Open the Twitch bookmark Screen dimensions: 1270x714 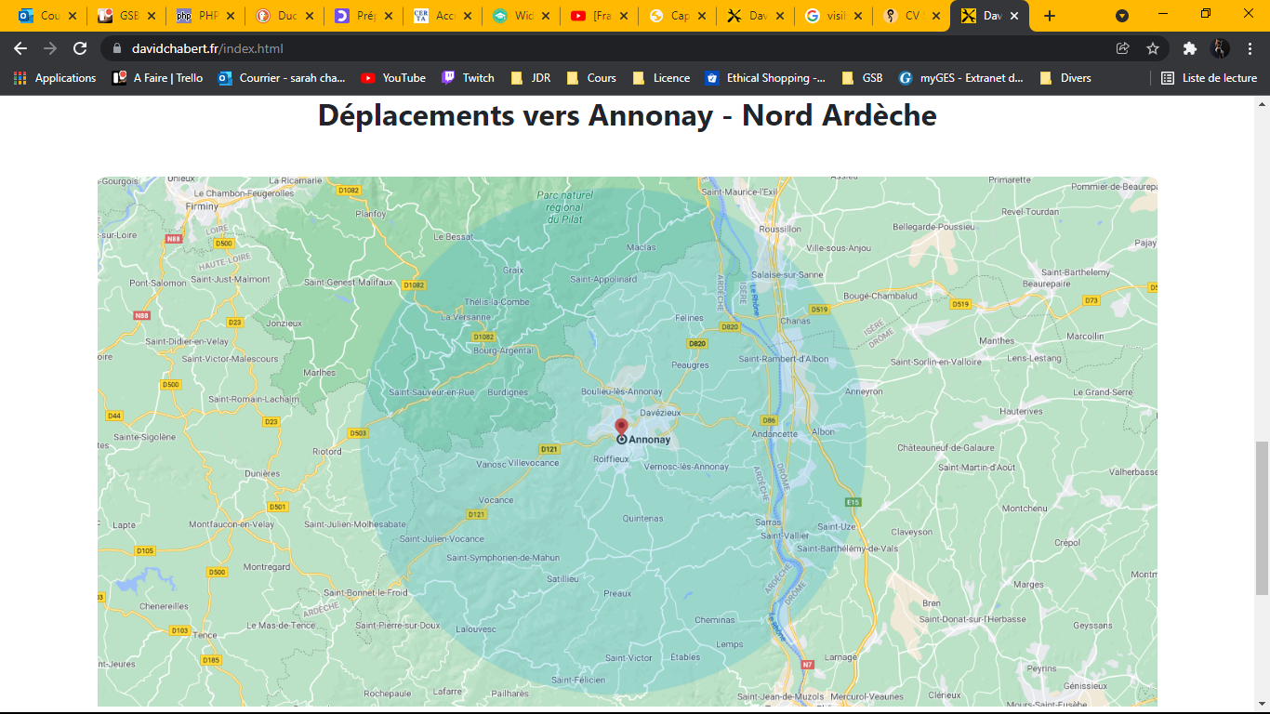(468, 78)
